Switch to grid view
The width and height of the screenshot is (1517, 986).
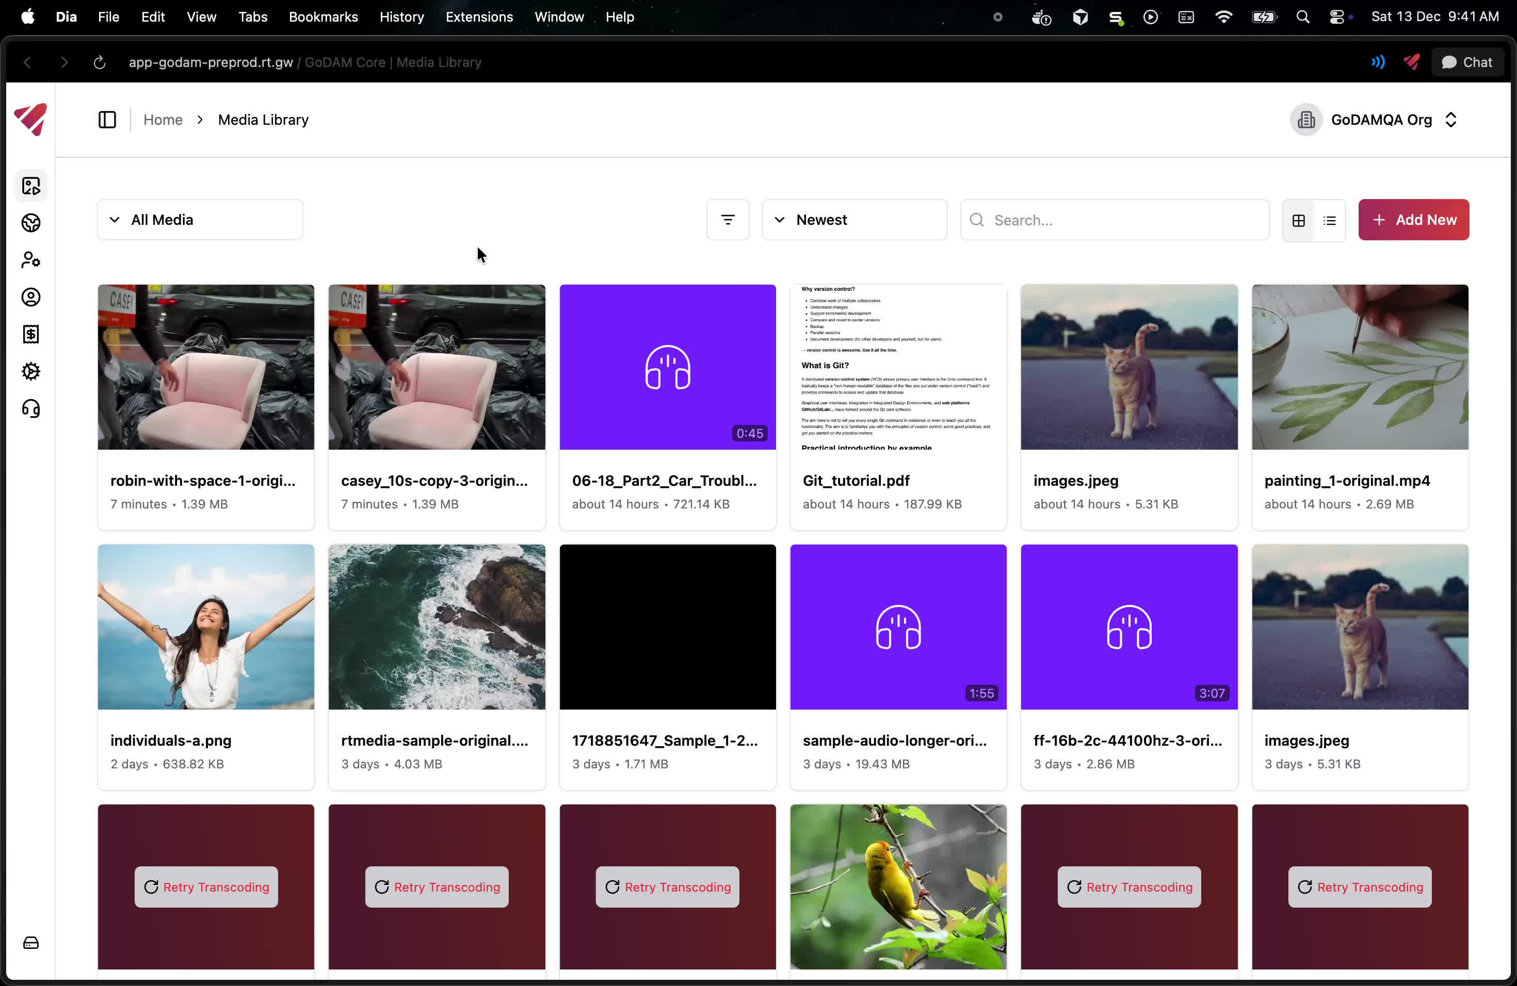1298,220
